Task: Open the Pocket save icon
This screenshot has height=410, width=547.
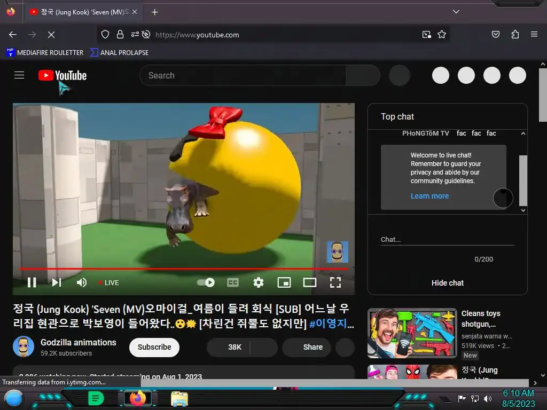Action: 496,35
